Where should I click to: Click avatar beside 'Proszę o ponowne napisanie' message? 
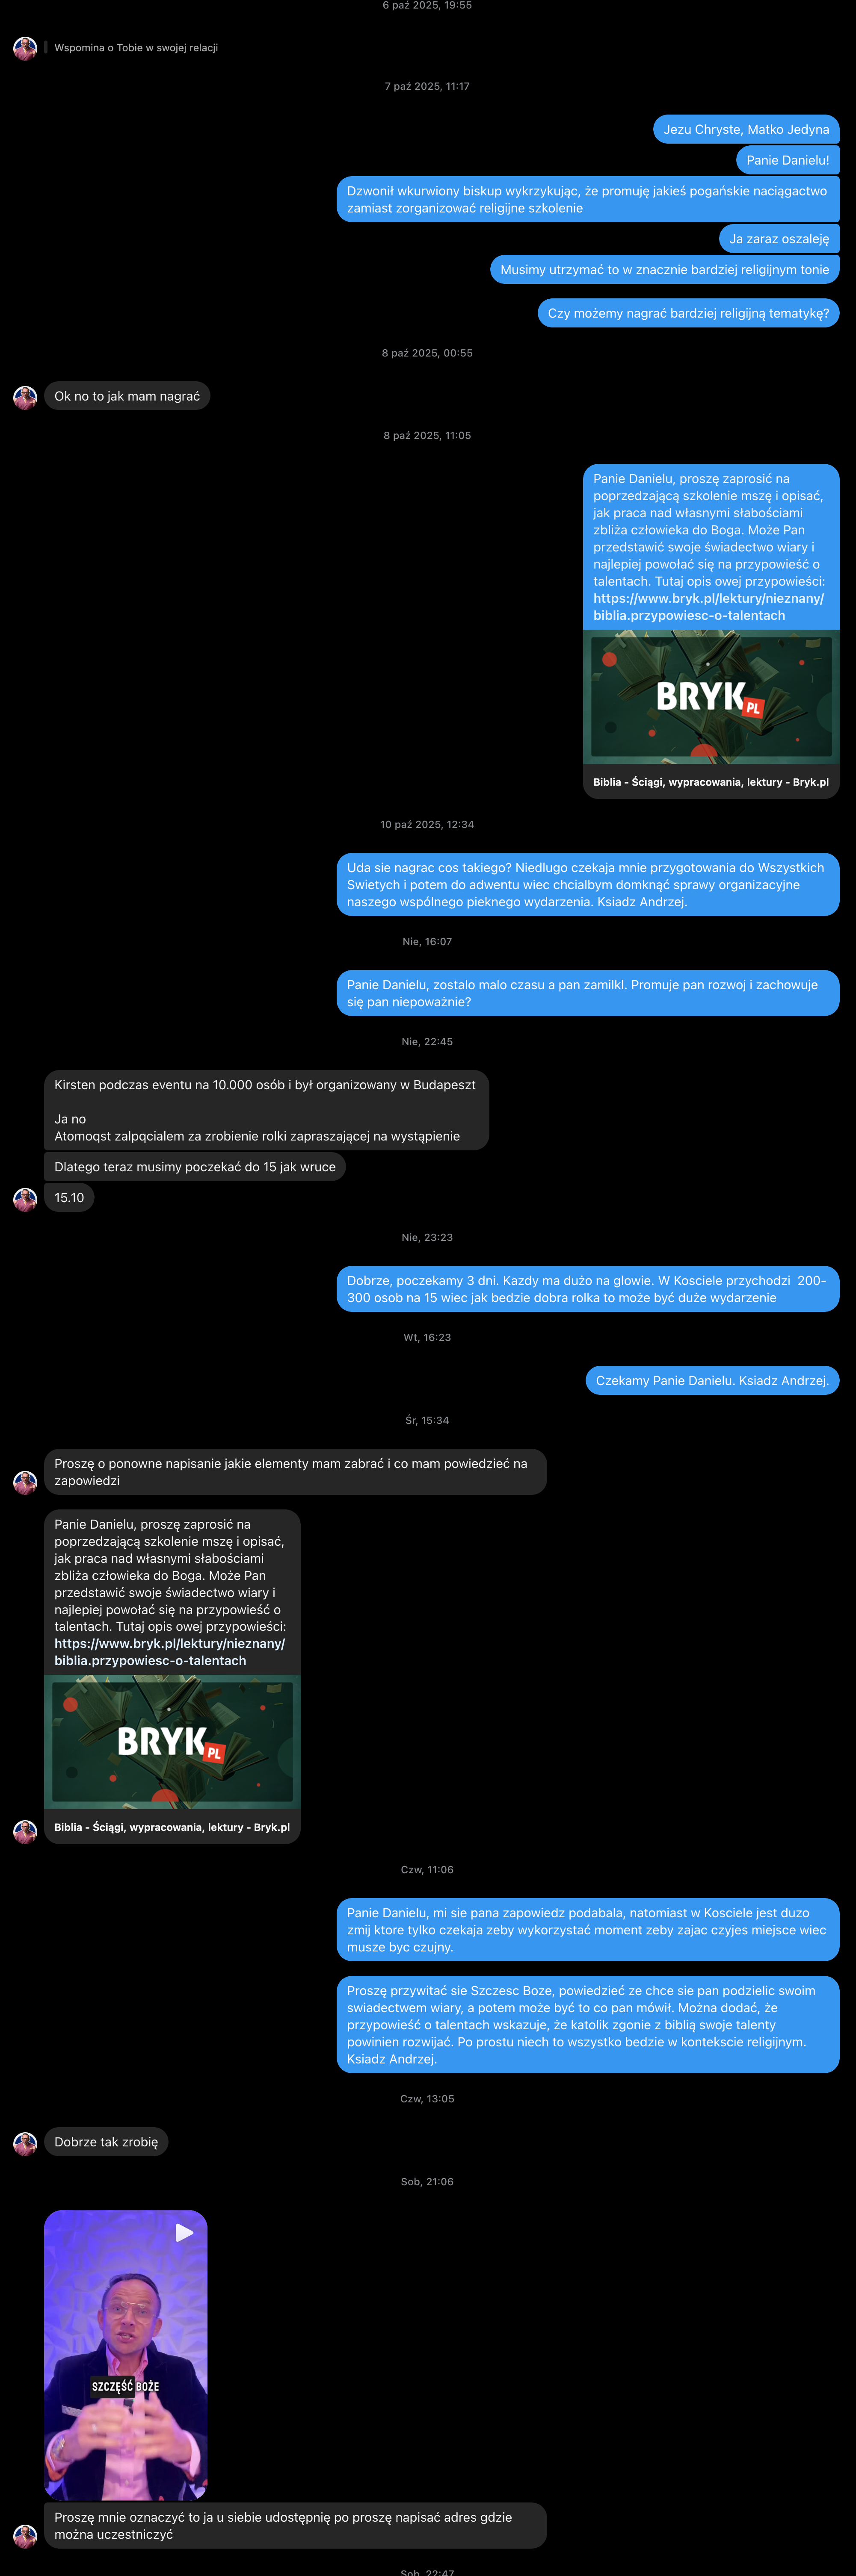coord(25,1482)
